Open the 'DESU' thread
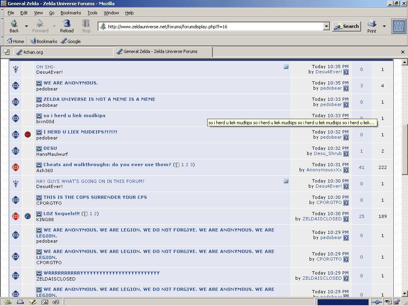 [x=50, y=148]
